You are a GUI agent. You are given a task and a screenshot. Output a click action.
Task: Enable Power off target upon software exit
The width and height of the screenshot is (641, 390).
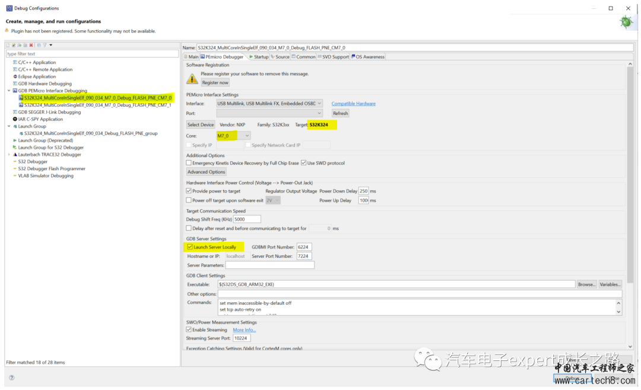tap(189, 200)
